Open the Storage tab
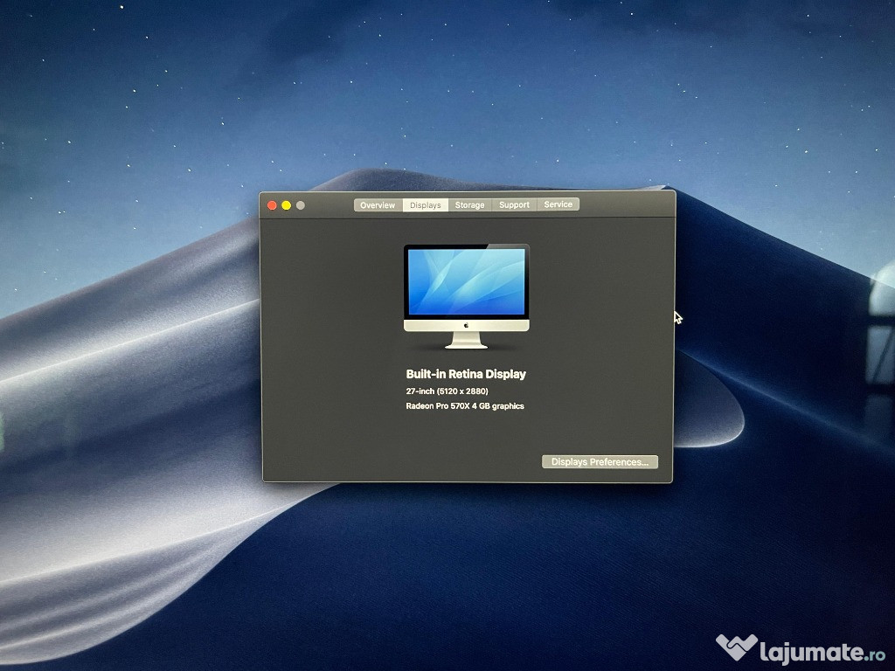 coord(469,204)
